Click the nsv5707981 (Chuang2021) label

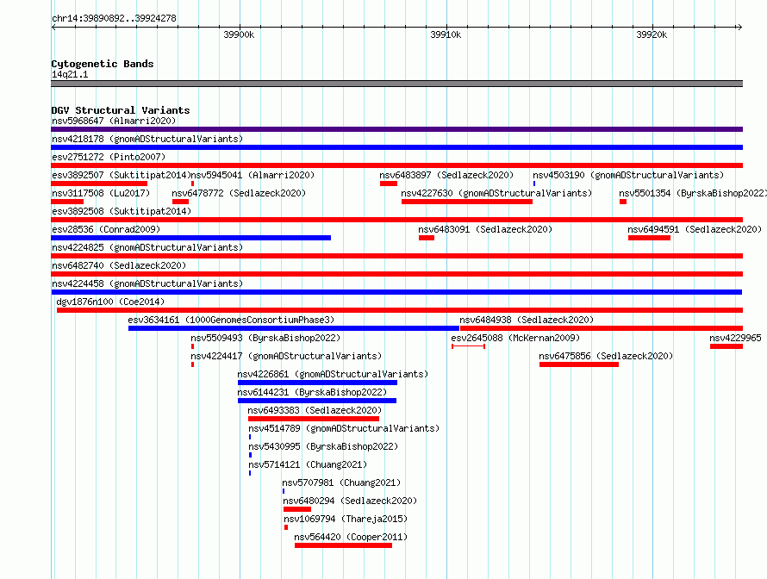tap(341, 482)
